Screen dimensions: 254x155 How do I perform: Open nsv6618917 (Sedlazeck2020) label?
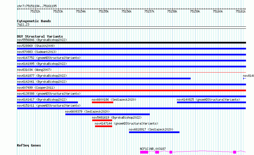tap(151, 129)
